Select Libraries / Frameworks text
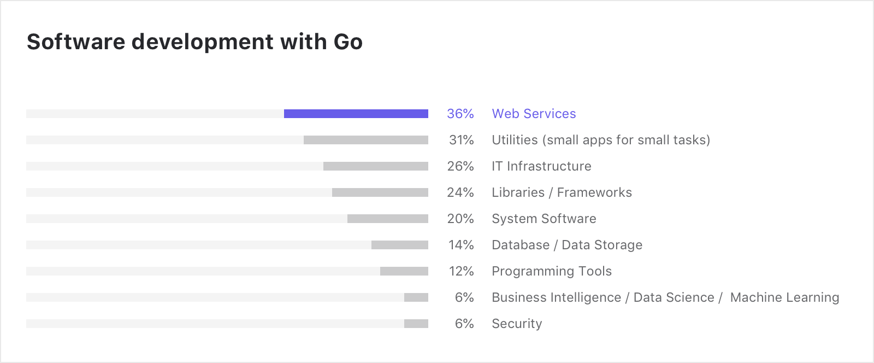874x363 pixels. 562,192
